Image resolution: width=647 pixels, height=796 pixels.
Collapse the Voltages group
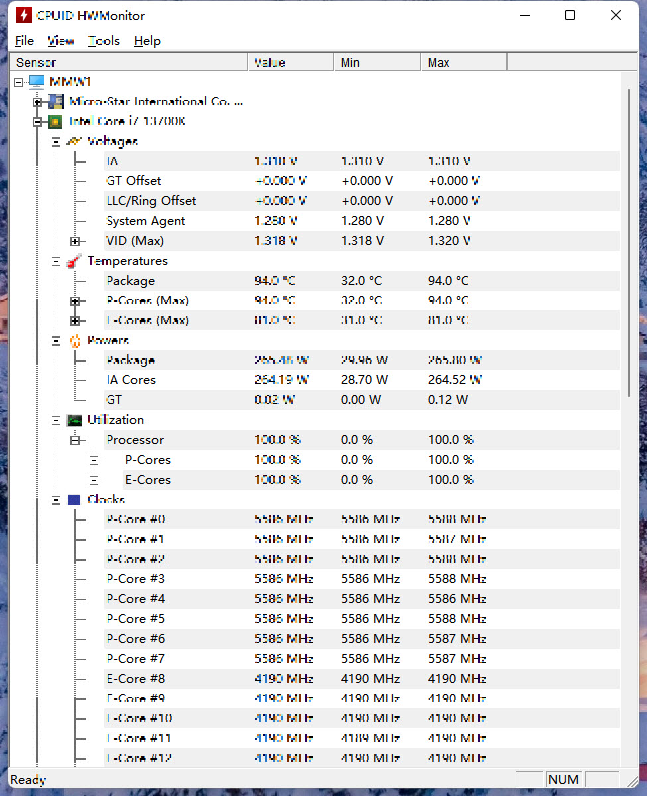click(56, 141)
